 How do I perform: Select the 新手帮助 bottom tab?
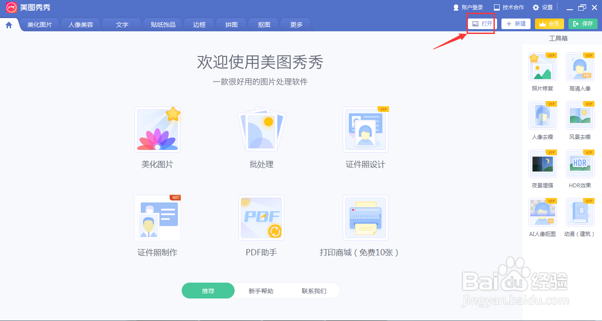261,291
